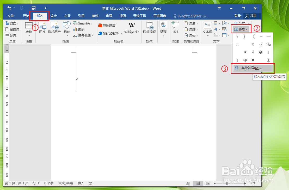This screenshot has height=190, width=289.
Task: Insert the 《 opening bracket symbol
Action: point(253,36)
